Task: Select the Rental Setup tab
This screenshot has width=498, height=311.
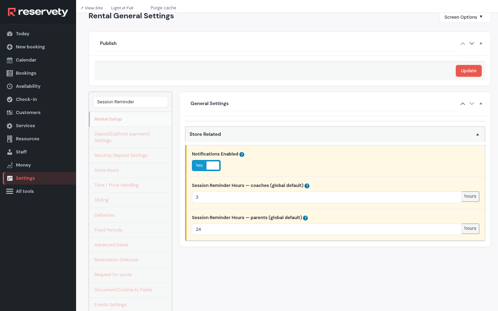Action: [130, 119]
